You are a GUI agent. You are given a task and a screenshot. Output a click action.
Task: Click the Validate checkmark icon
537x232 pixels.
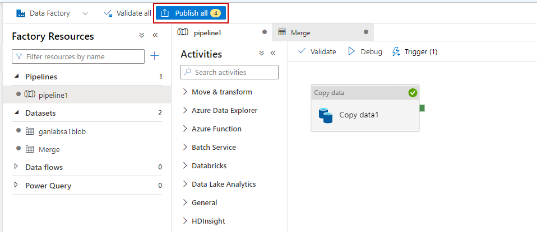[302, 51]
